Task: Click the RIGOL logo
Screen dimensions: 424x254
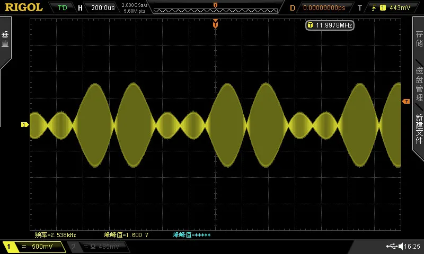Action: 24,7
